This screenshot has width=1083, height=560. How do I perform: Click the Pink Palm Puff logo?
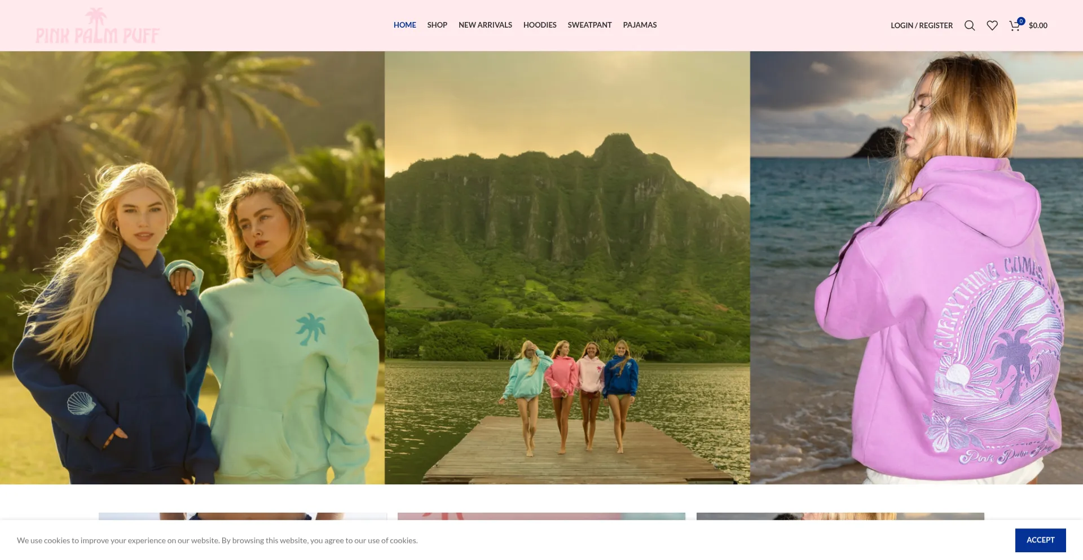tap(98, 26)
